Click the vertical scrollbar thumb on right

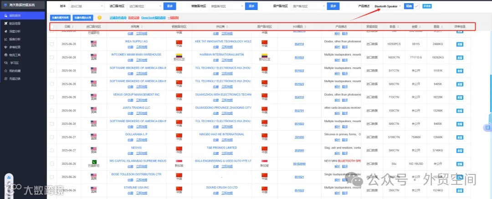pos(491,92)
